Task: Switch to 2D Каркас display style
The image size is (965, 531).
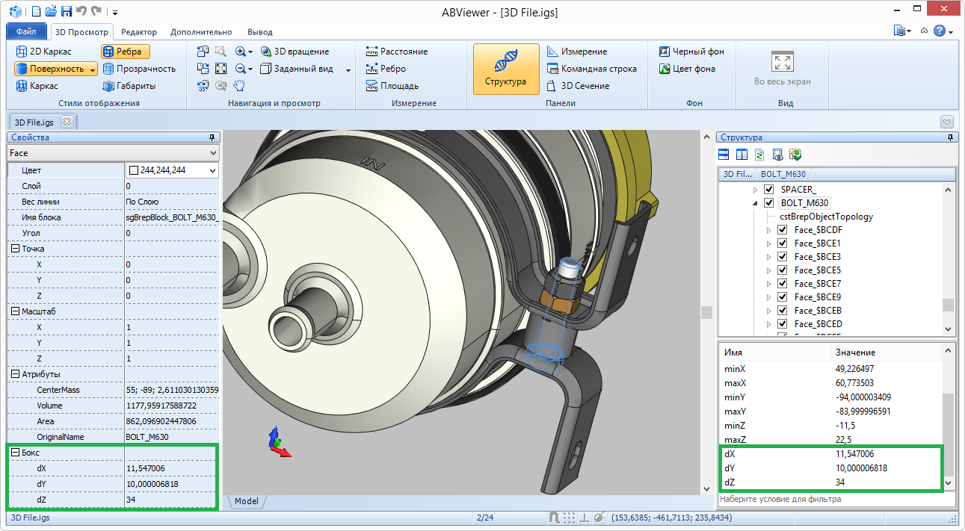Action: [x=43, y=52]
